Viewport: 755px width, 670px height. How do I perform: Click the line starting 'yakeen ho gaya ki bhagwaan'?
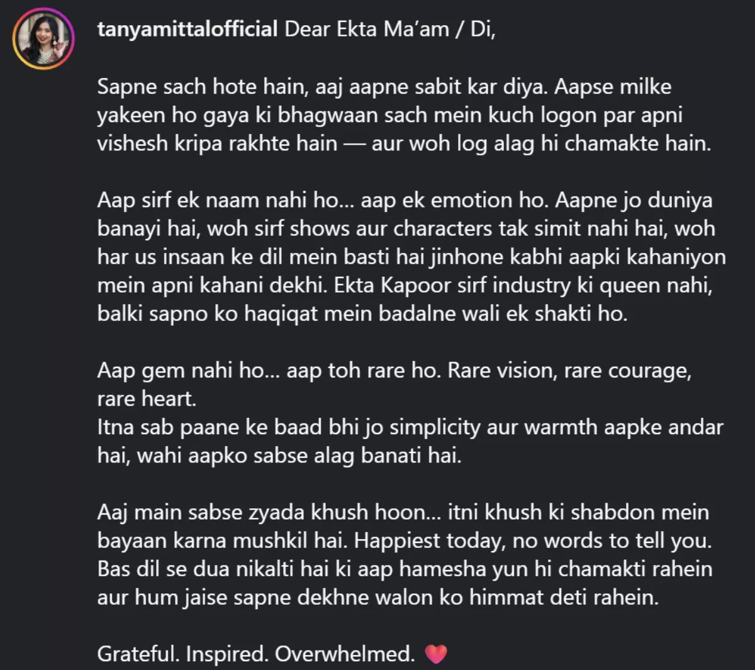tap(390, 115)
